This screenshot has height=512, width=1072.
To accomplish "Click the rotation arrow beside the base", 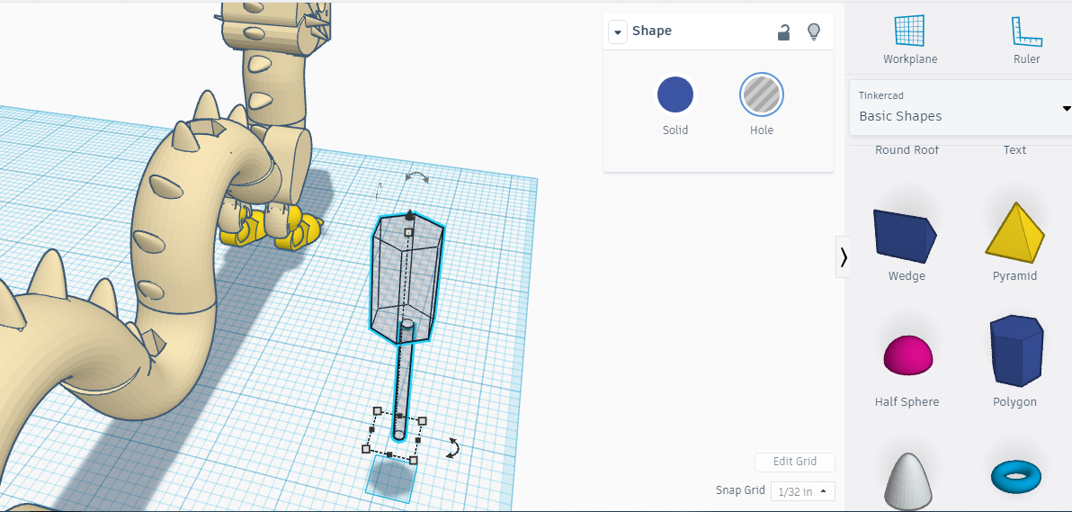I will click(x=452, y=447).
